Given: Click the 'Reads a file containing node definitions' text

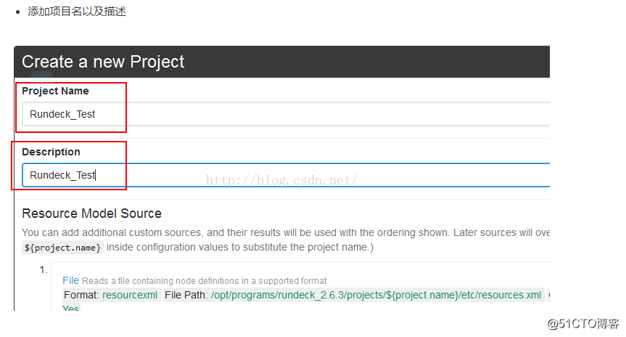Looking at the screenshot, I should pos(205,281).
